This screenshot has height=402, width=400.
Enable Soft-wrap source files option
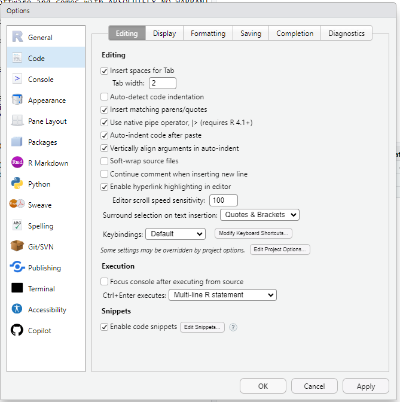coord(105,161)
